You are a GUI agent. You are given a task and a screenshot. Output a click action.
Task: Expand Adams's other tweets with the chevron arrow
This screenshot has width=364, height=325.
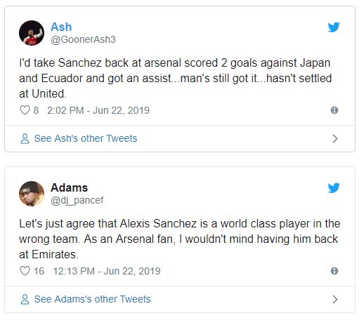pyautogui.click(x=335, y=300)
